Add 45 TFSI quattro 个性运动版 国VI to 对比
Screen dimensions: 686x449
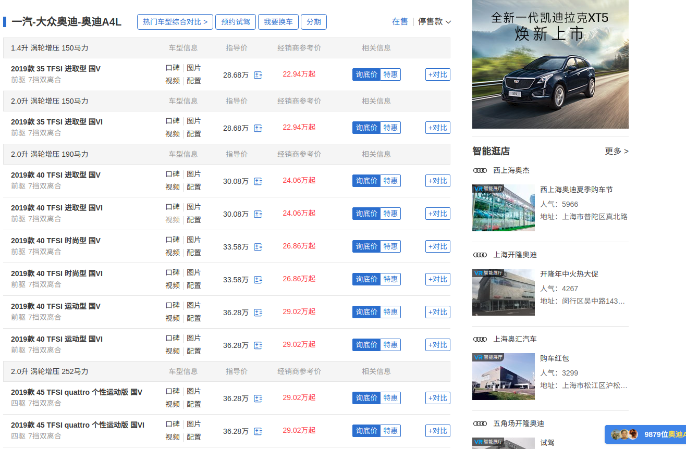(x=438, y=431)
